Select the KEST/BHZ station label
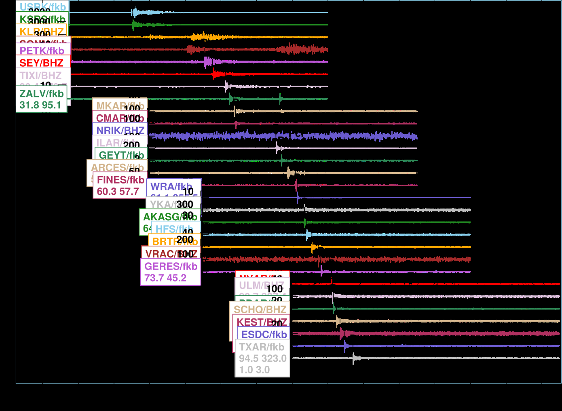 (262, 322)
